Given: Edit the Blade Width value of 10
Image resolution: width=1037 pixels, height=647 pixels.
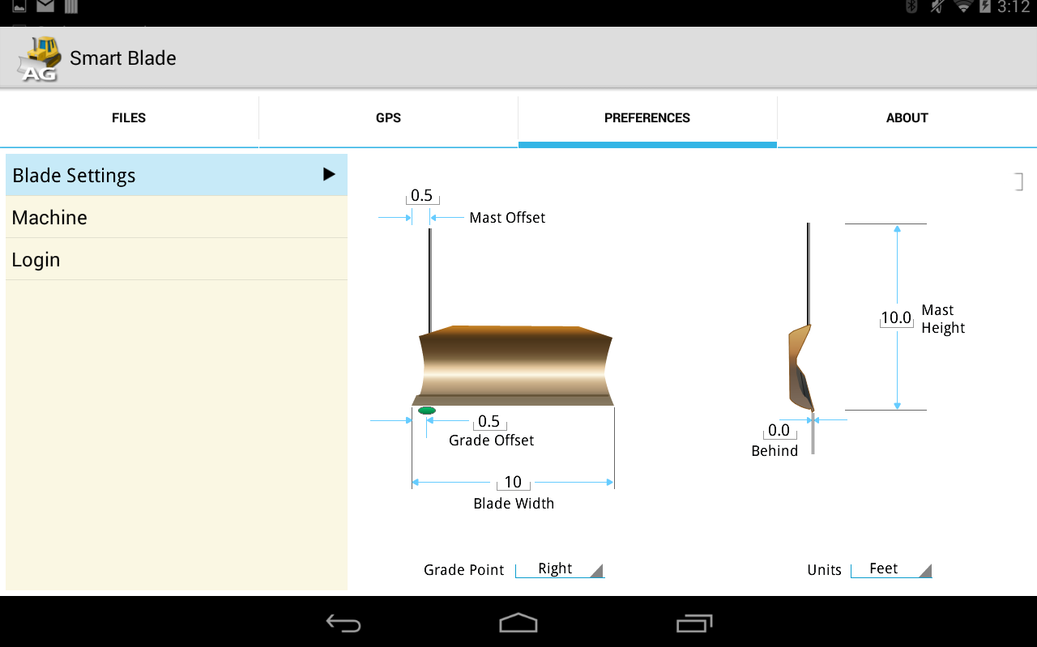Looking at the screenshot, I should [x=513, y=483].
